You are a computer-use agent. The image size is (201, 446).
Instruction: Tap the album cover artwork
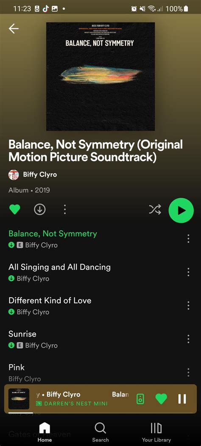pos(100,77)
